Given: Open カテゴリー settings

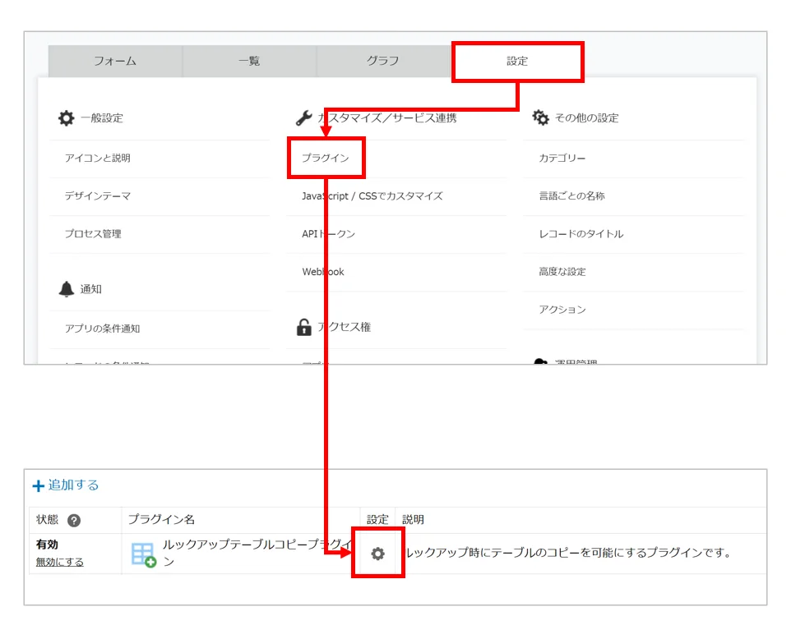Looking at the screenshot, I should 562,158.
